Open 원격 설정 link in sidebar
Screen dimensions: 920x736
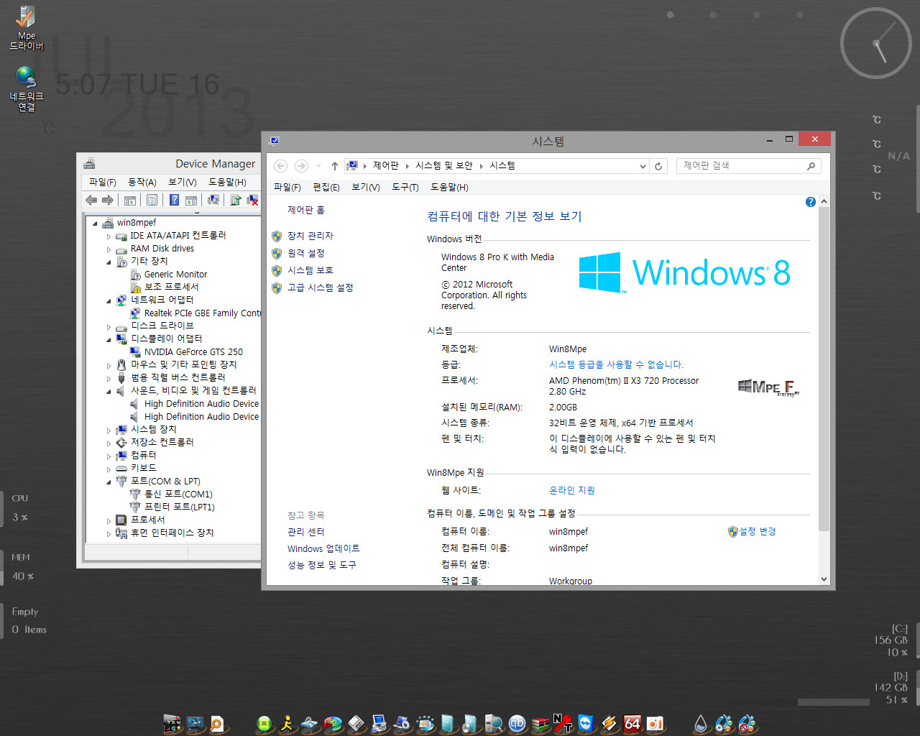306,253
